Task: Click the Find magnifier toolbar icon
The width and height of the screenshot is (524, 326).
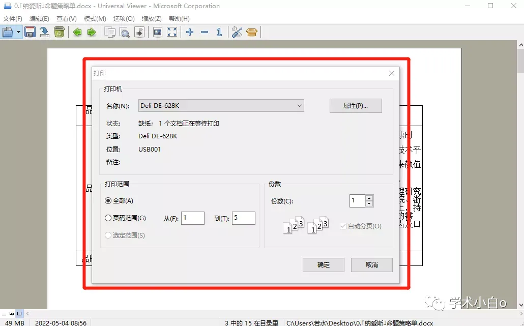Action: pos(125,32)
